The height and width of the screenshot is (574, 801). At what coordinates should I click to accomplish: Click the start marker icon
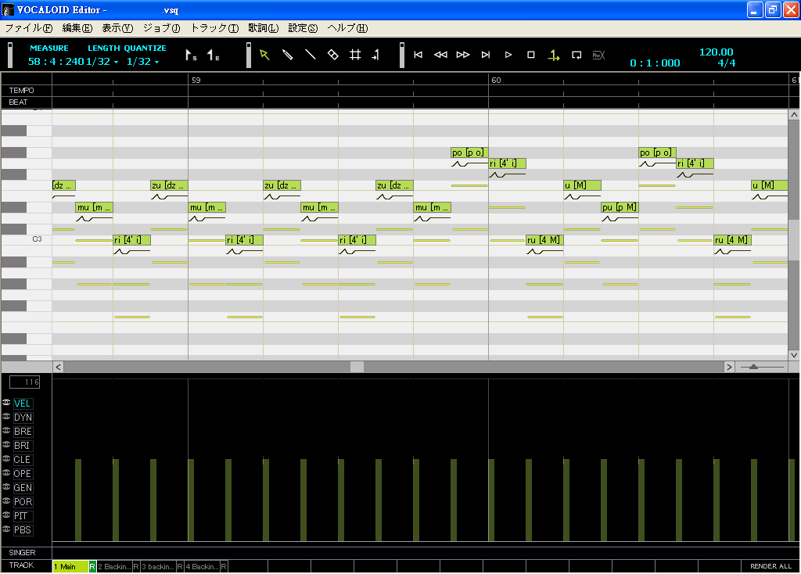(x=191, y=56)
